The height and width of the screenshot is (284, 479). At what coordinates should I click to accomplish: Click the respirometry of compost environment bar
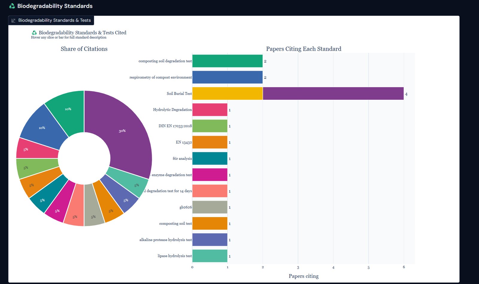click(x=227, y=77)
